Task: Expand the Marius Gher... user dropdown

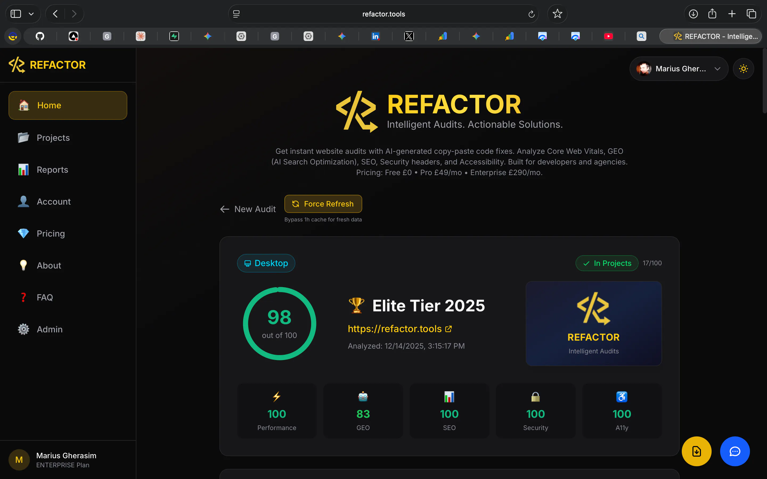Action: coord(679,69)
